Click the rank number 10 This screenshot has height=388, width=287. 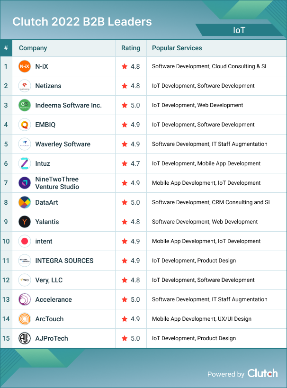coord(6,241)
